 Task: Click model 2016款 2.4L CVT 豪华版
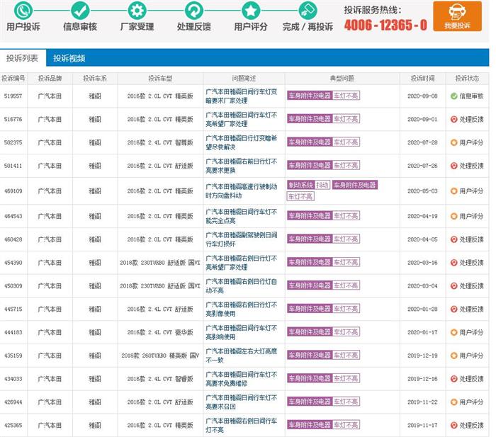tap(160, 332)
